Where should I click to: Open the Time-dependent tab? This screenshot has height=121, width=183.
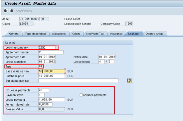pos(35,34)
